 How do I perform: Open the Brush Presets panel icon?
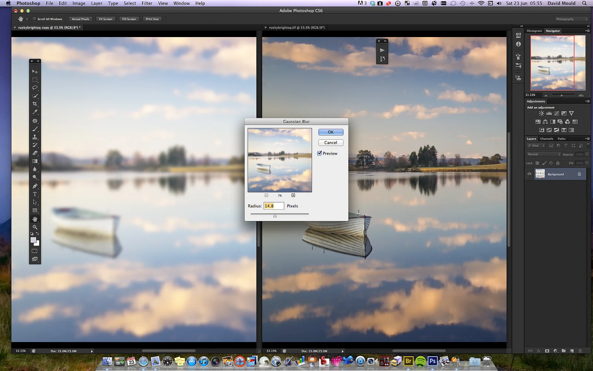[x=518, y=66]
